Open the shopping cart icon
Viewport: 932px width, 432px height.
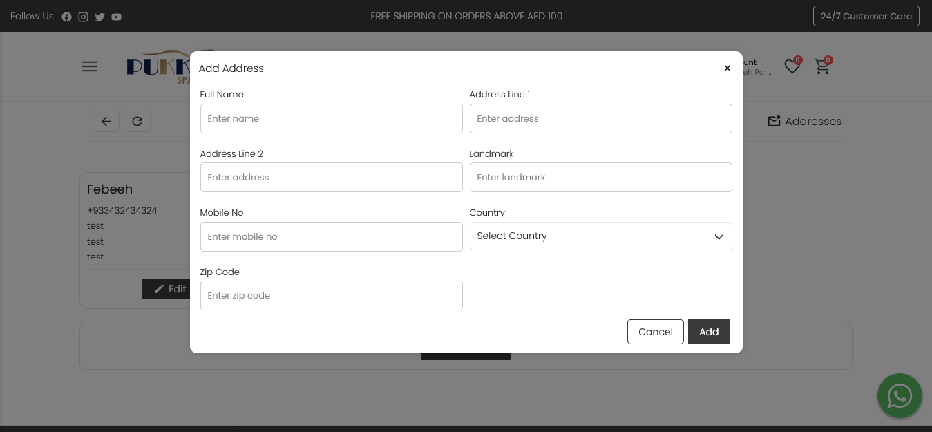[821, 66]
